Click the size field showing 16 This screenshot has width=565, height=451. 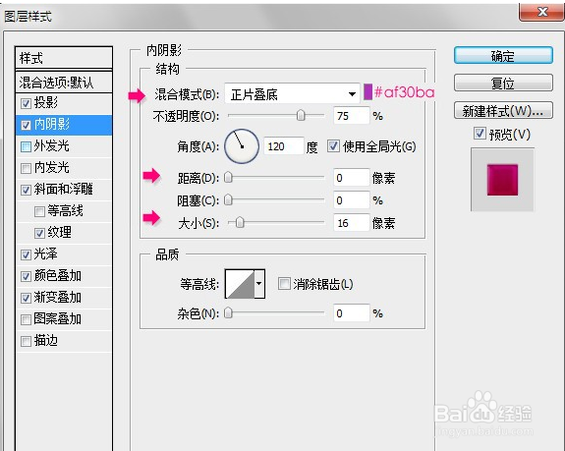point(352,223)
